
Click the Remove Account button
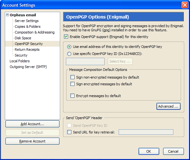[32, 141]
